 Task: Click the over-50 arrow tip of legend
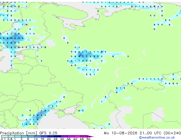coord(90,136)
